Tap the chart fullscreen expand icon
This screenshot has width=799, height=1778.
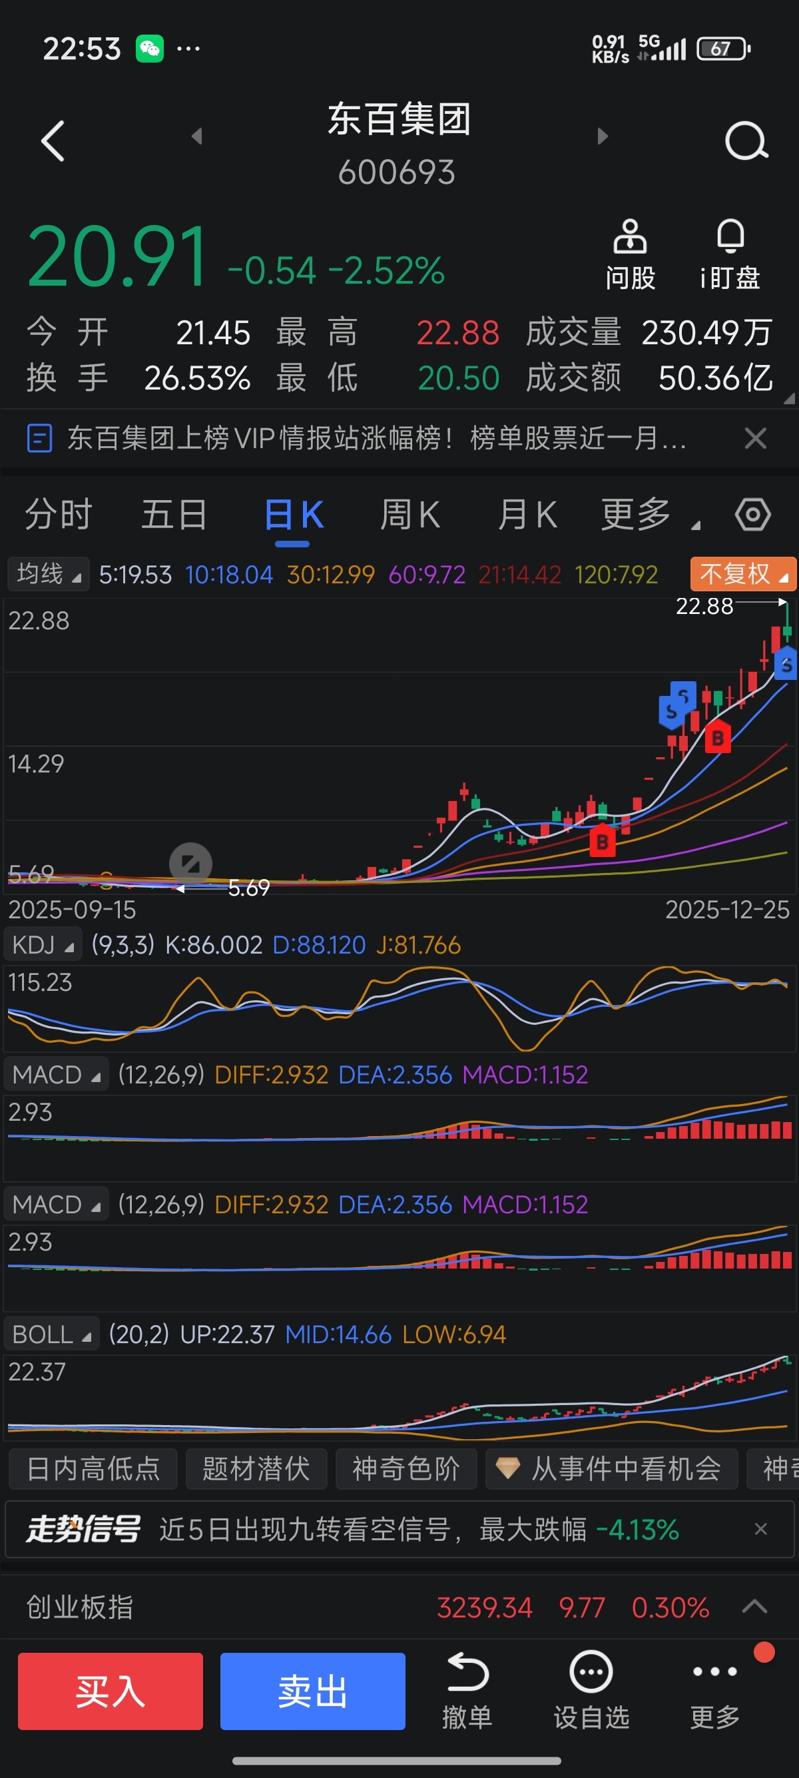(x=190, y=863)
